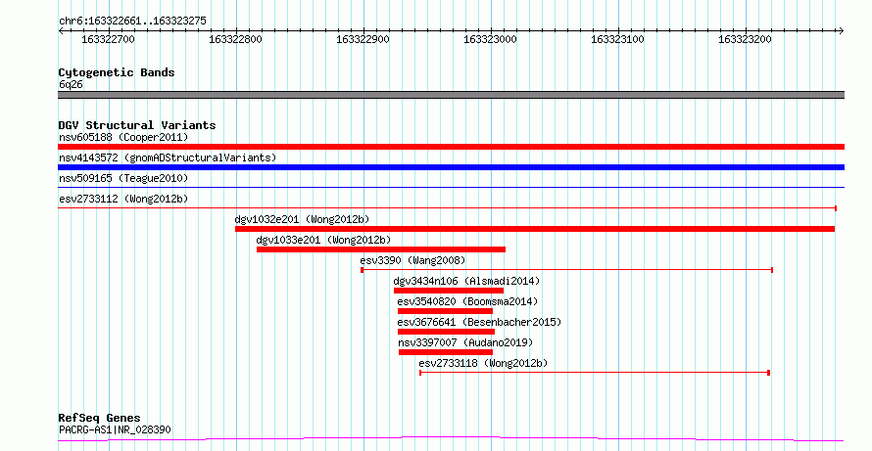Select the thick blue nsv4143572 bar
The height and width of the screenshot is (451, 872).
tap(451, 167)
